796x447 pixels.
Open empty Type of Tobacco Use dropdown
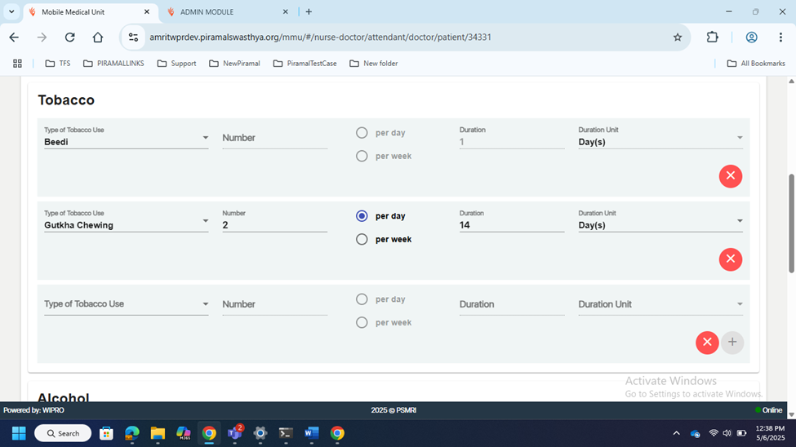pyautogui.click(x=126, y=304)
